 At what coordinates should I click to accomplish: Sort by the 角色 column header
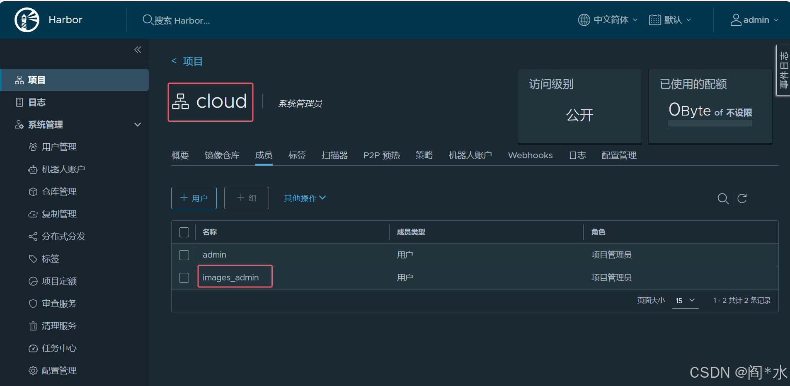point(599,232)
